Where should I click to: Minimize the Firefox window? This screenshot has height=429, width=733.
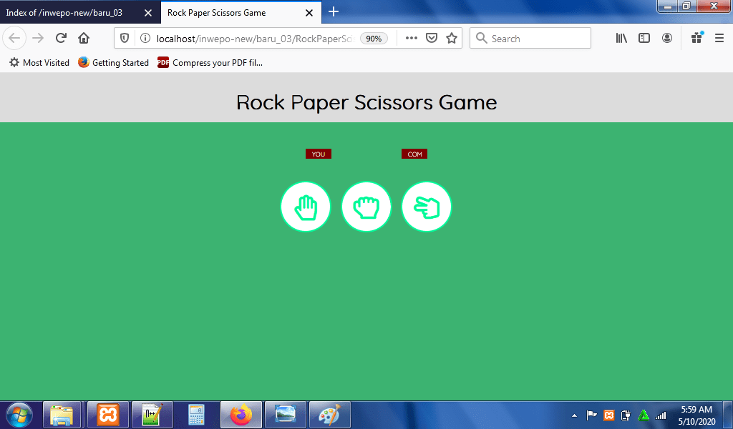668,6
